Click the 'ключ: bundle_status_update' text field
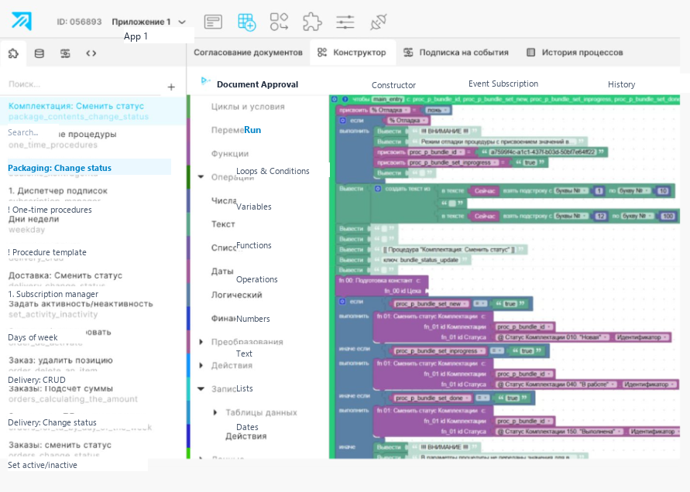This screenshot has width=690, height=492. pyautogui.click(x=421, y=260)
